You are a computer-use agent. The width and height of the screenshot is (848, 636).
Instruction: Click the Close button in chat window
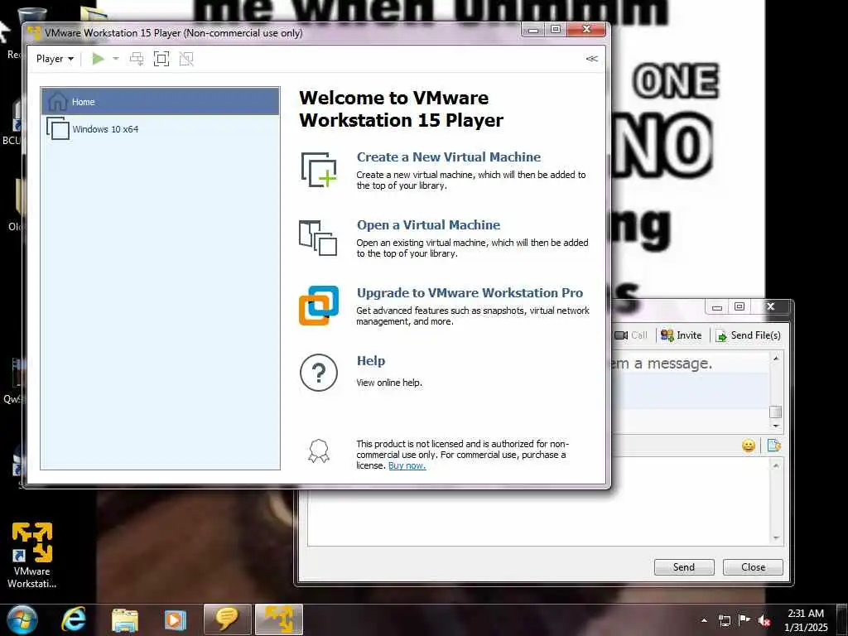pyautogui.click(x=753, y=566)
